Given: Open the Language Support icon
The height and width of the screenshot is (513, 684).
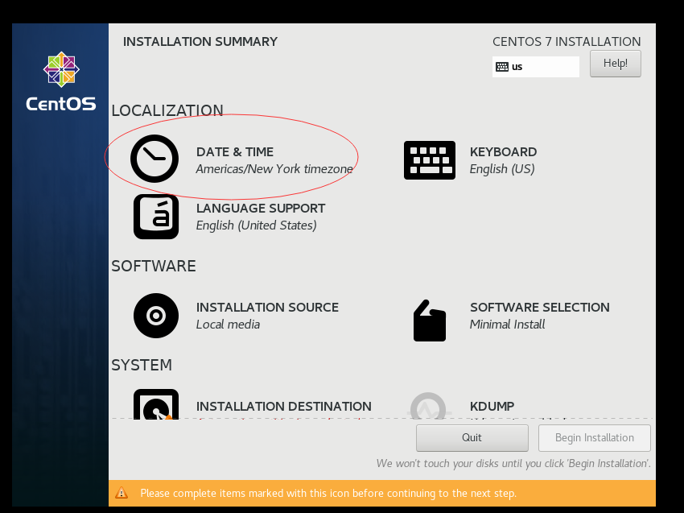Looking at the screenshot, I should coord(156,217).
